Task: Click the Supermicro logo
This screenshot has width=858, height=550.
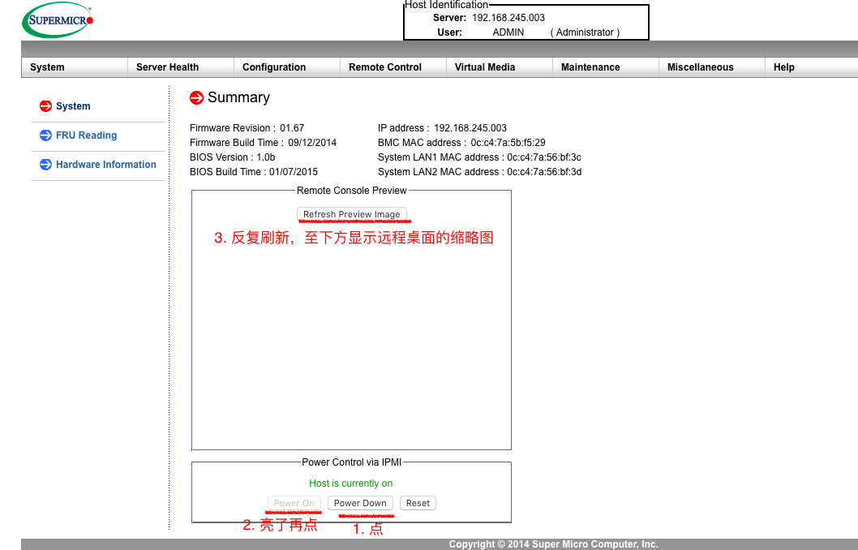Action: click(58, 20)
